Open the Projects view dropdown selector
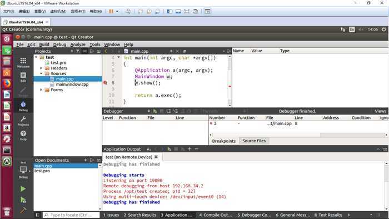 [72, 51]
